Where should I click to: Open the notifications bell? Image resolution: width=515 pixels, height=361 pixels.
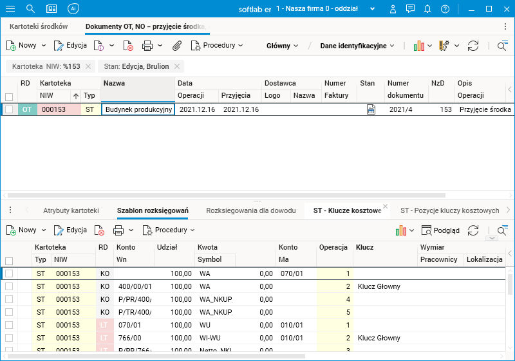coord(427,9)
